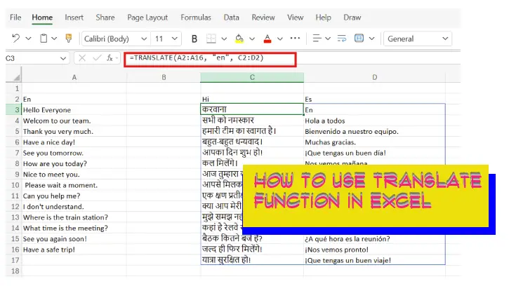Viewport: 509px width, 286px height.
Task: Expand the Borders options arrow
Action: (x=224, y=39)
